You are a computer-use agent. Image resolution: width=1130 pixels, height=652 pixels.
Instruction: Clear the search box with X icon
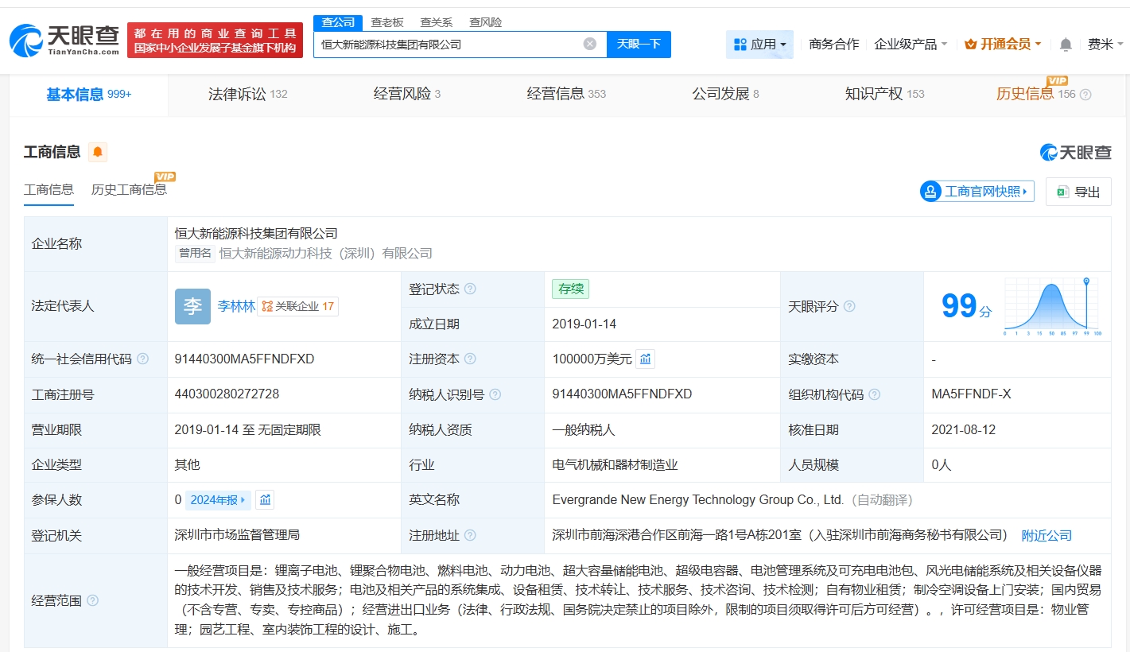[589, 45]
